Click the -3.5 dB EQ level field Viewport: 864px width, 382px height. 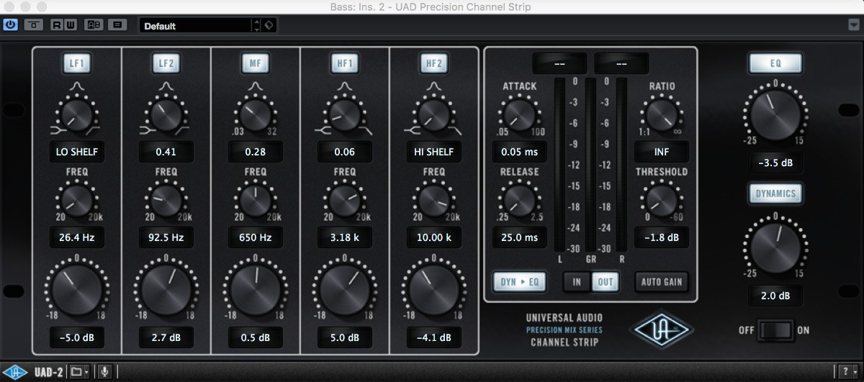pos(775,163)
